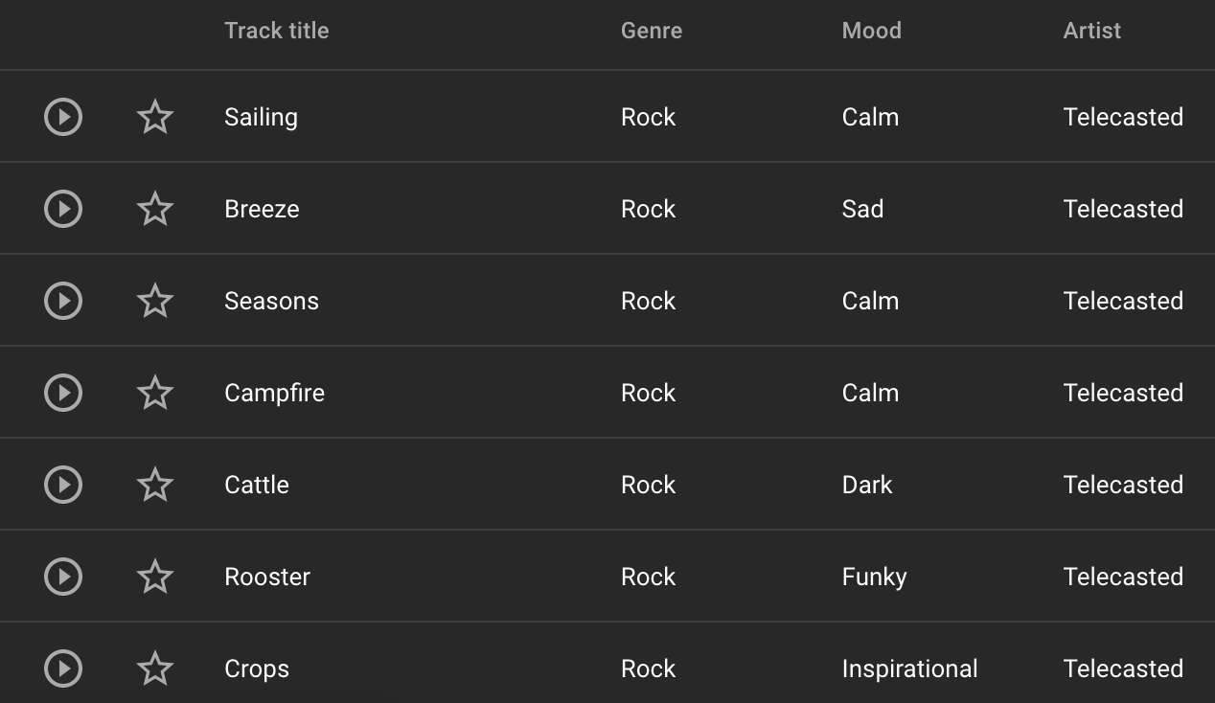Sort by the Track title column

coord(276,30)
